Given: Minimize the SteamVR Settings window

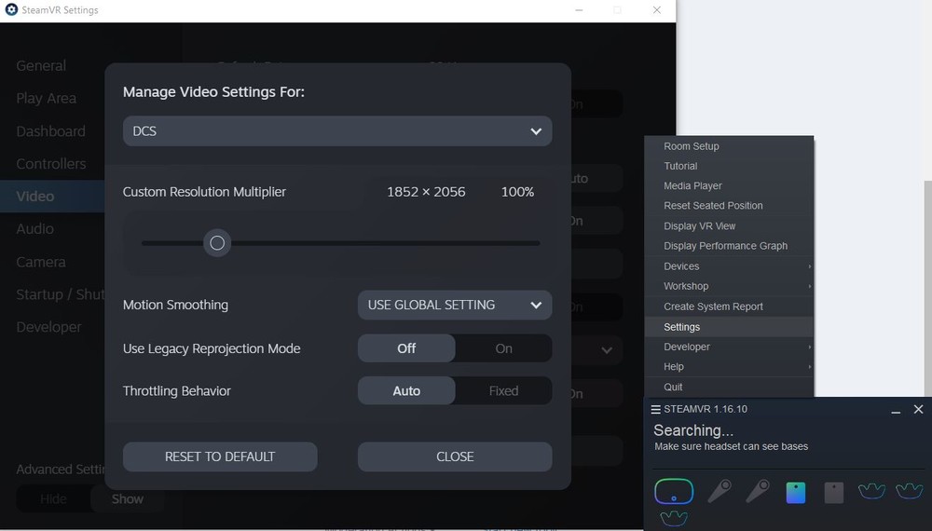Looking at the screenshot, I should tap(579, 10).
